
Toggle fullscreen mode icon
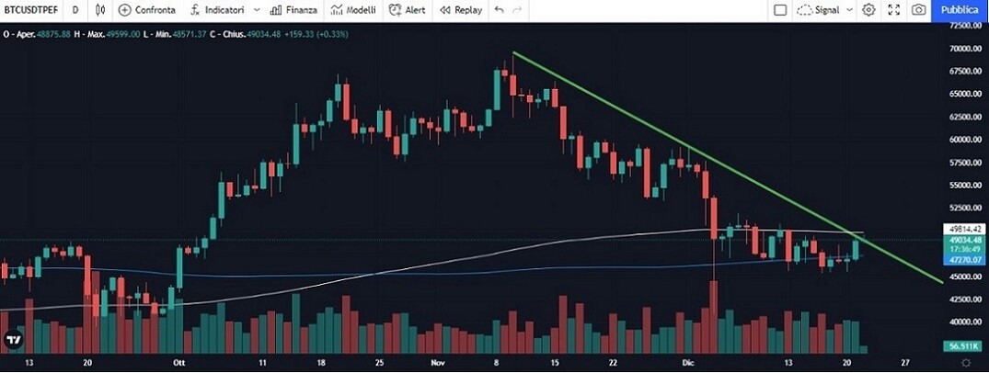pos(893,10)
